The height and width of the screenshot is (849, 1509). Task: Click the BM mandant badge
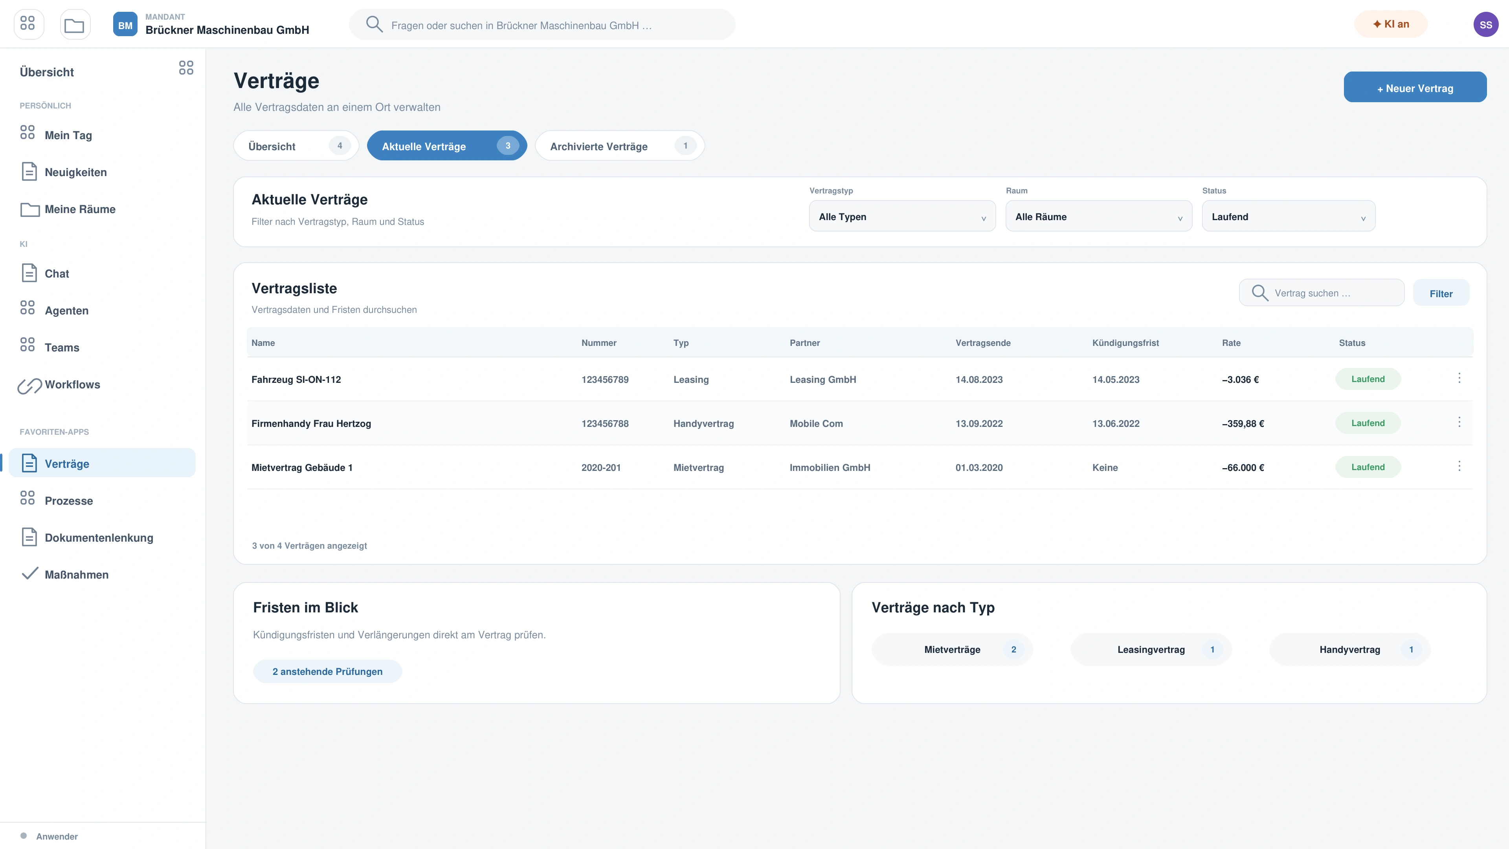click(x=125, y=24)
